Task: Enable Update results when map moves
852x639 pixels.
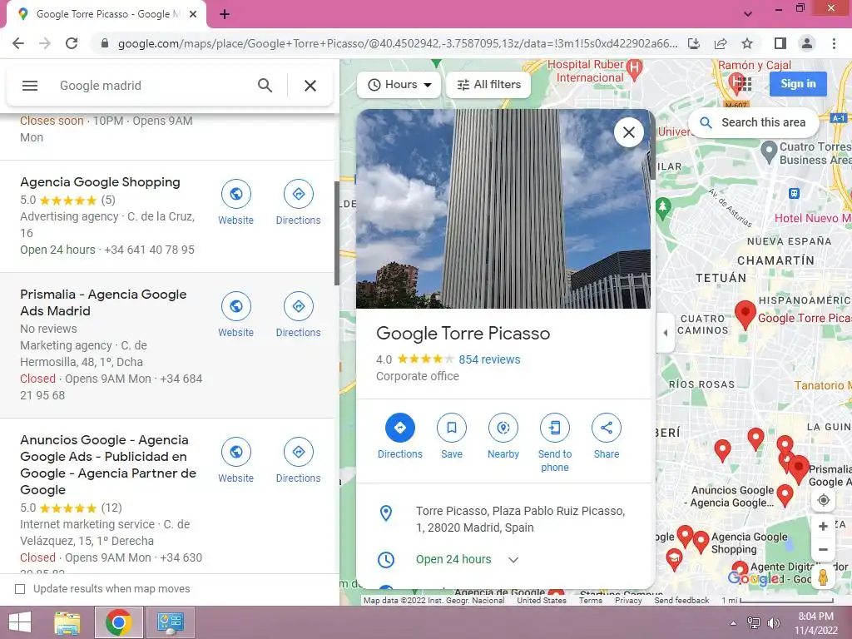Action: [x=20, y=589]
